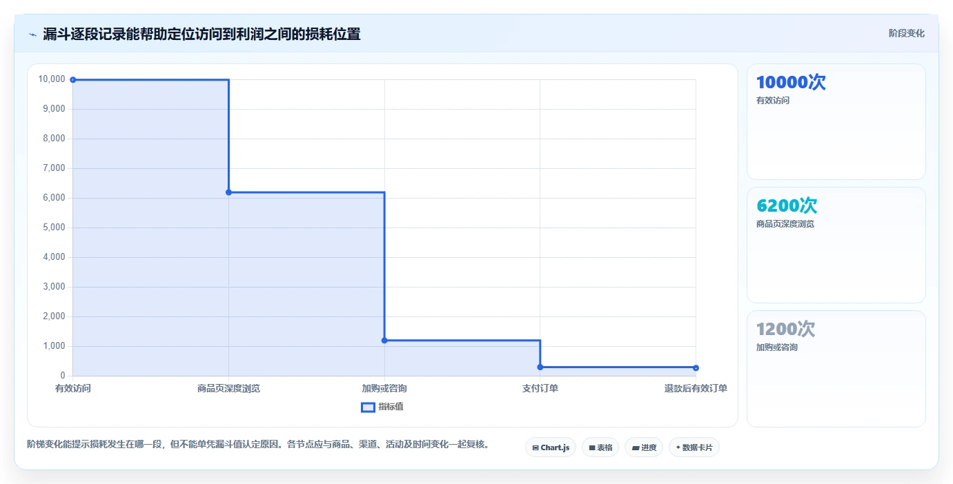Click the 6200次 stat card value
The height and width of the screenshot is (484, 953).
click(787, 205)
